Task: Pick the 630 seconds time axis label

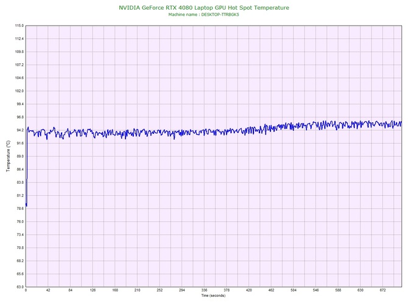Action: tap(361, 290)
